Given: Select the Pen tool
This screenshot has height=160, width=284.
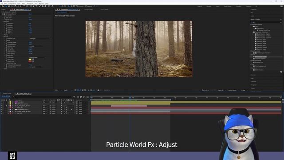Looking at the screenshot, I should (x=34, y=6).
